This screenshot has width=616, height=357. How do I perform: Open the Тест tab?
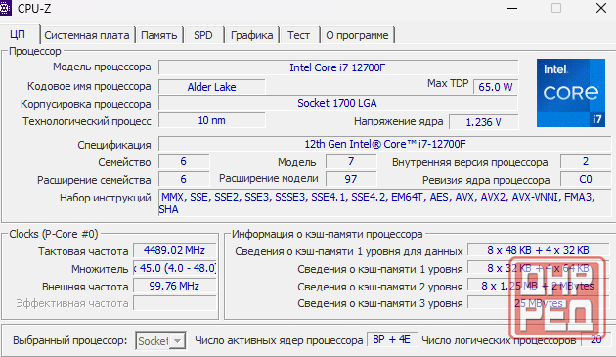[298, 35]
